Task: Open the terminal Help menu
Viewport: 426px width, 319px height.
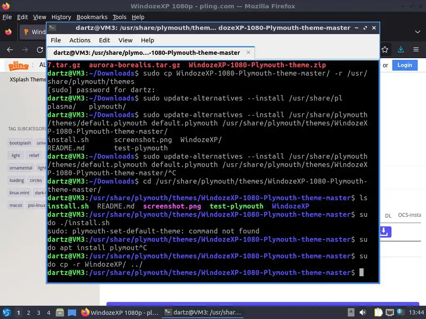Action: point(148,40)
